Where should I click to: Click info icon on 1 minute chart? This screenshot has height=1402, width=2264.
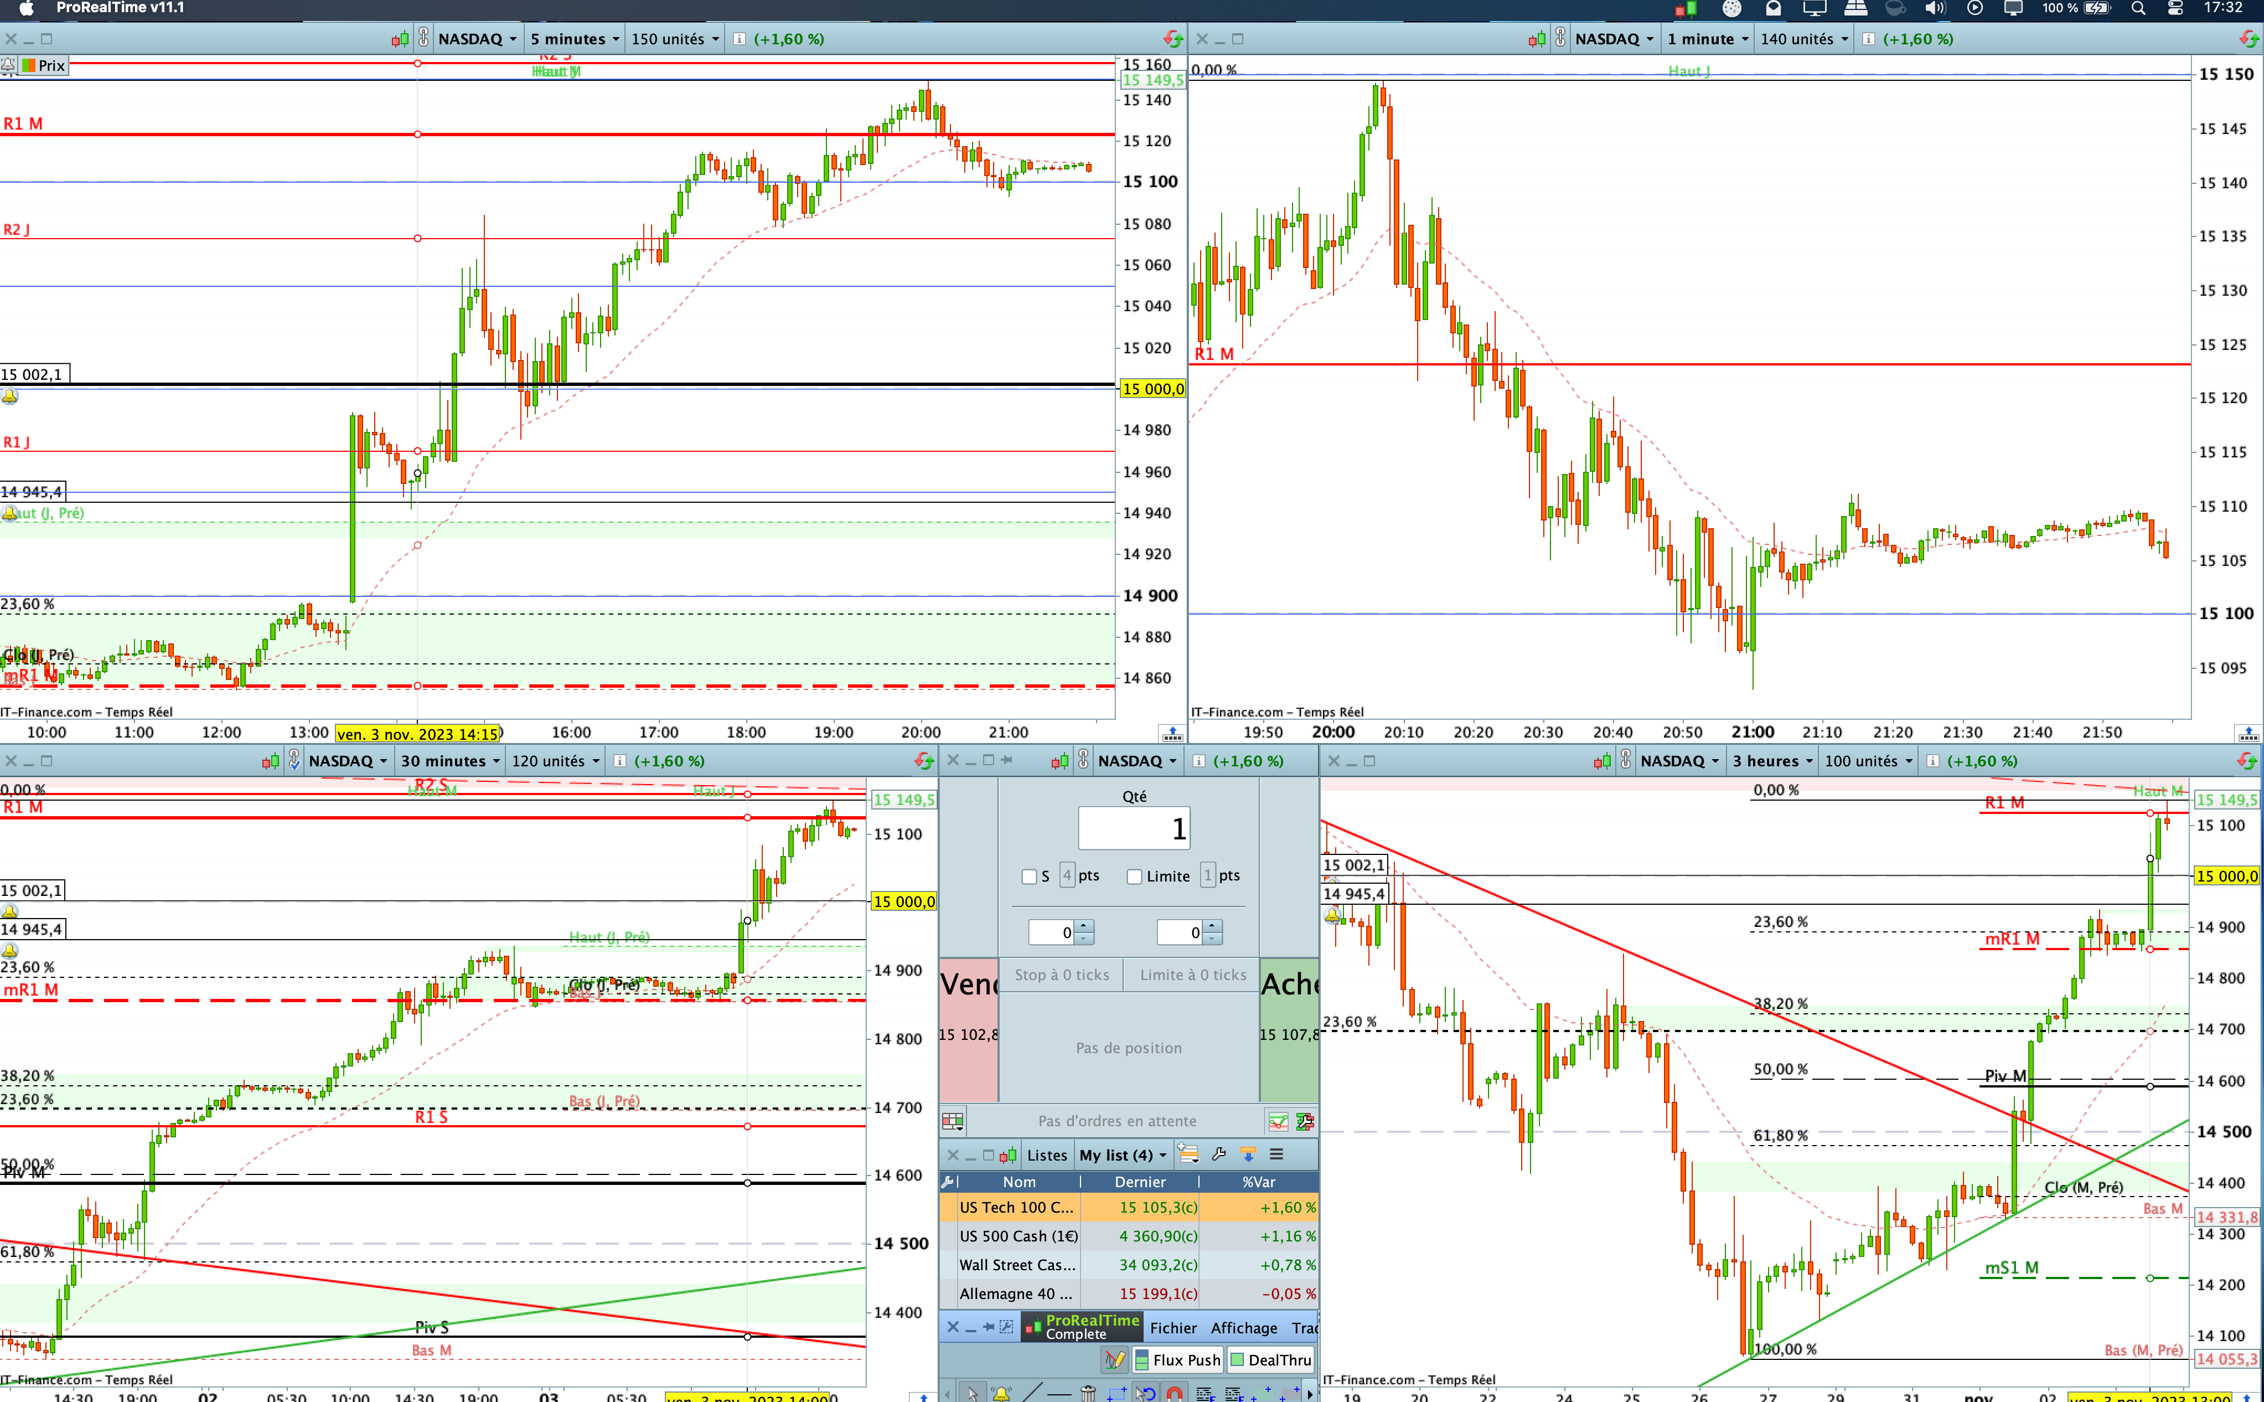coord(1869,39)
